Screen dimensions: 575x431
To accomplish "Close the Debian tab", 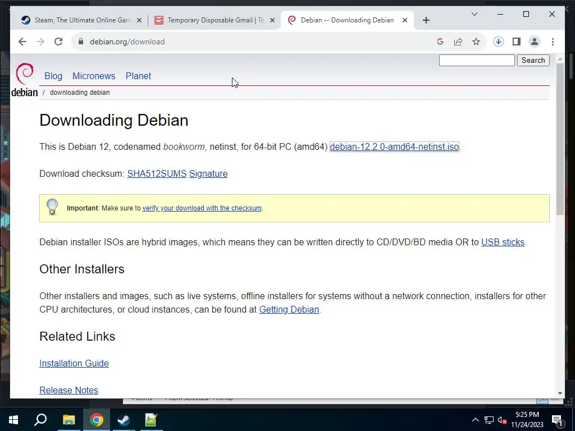I will [x=405, y=20].
